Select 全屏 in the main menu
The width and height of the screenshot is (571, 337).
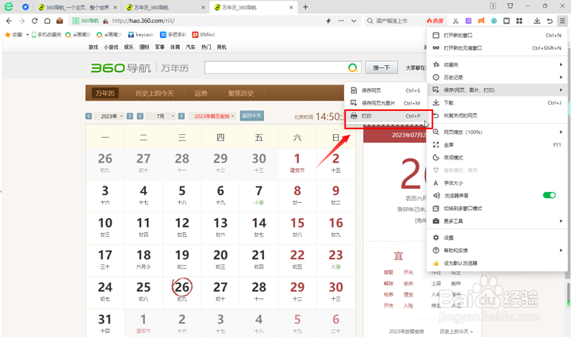tap(497, 144)
